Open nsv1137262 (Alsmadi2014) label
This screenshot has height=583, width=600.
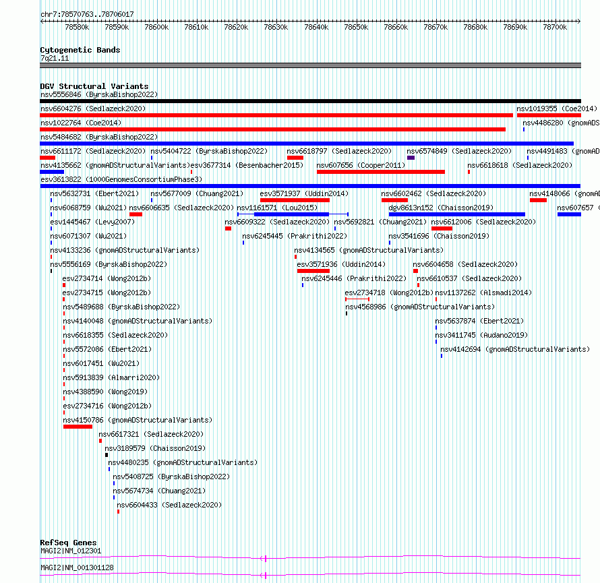click(x=483, y=293)
